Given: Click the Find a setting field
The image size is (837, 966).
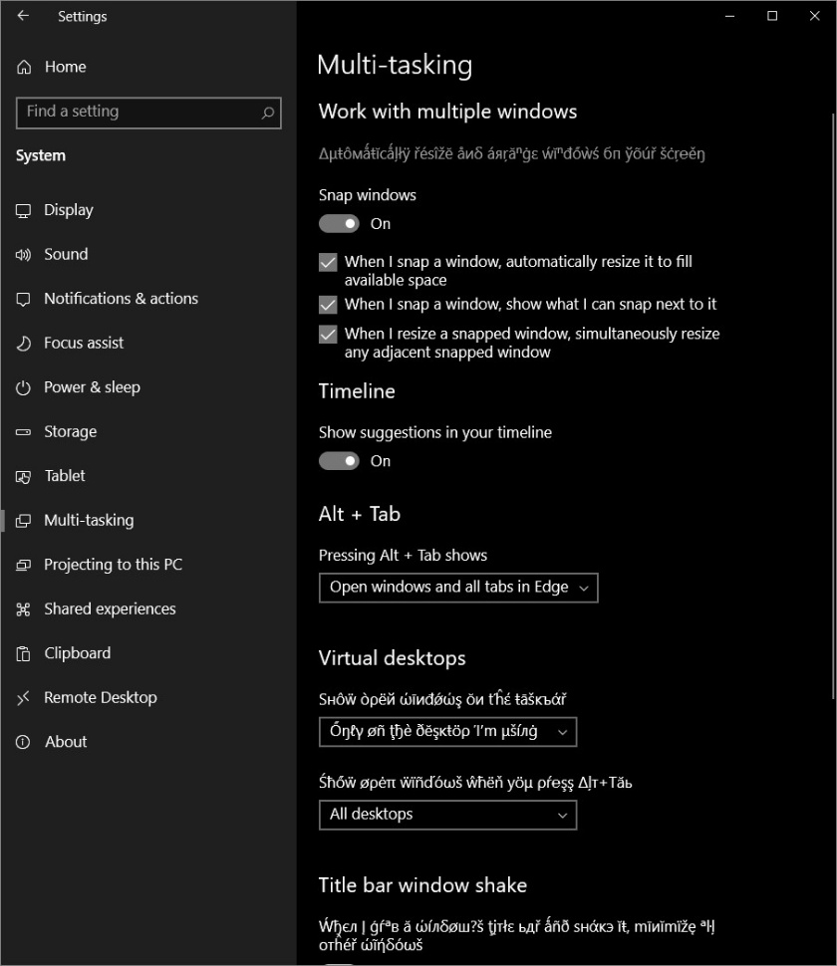Looking at the screenshot, I should [x=148, y=113].
